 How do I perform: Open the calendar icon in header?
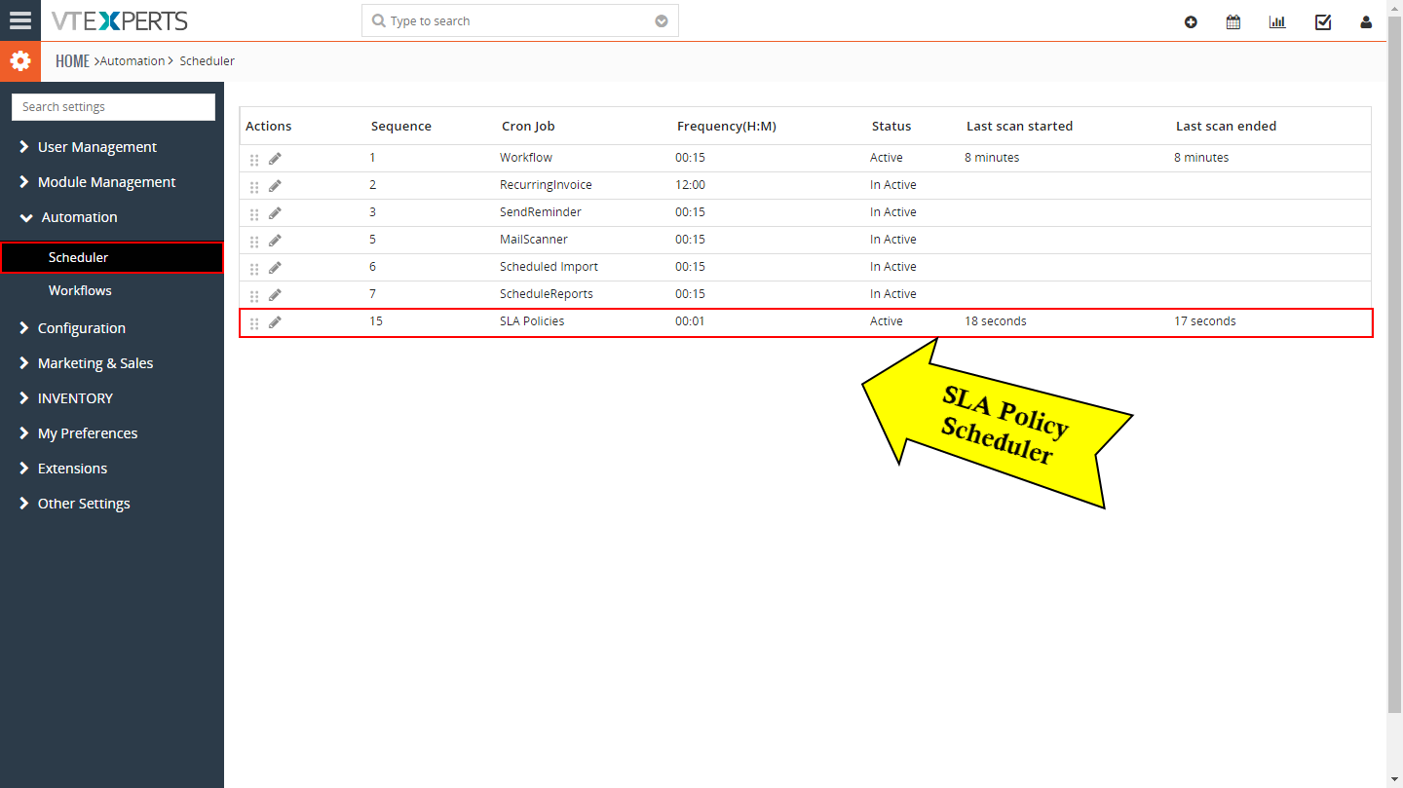point(1233,21)
